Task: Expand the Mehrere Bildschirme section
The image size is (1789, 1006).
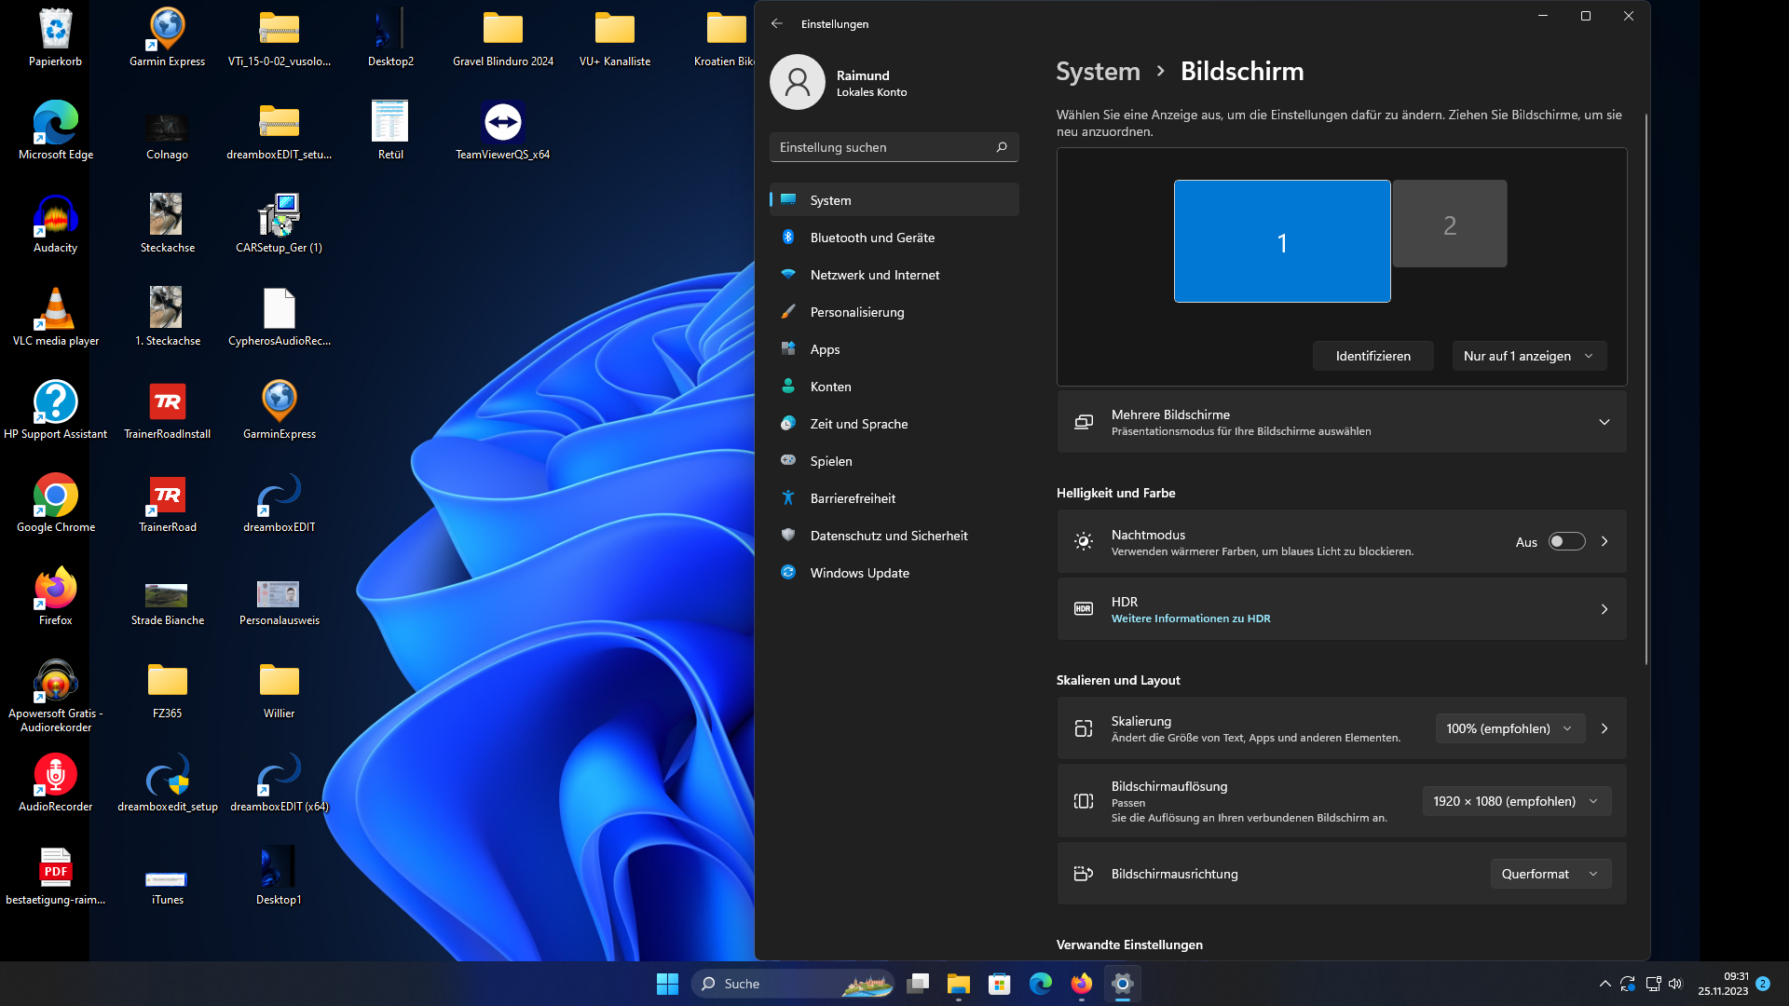Action: tap(1604, 422)
